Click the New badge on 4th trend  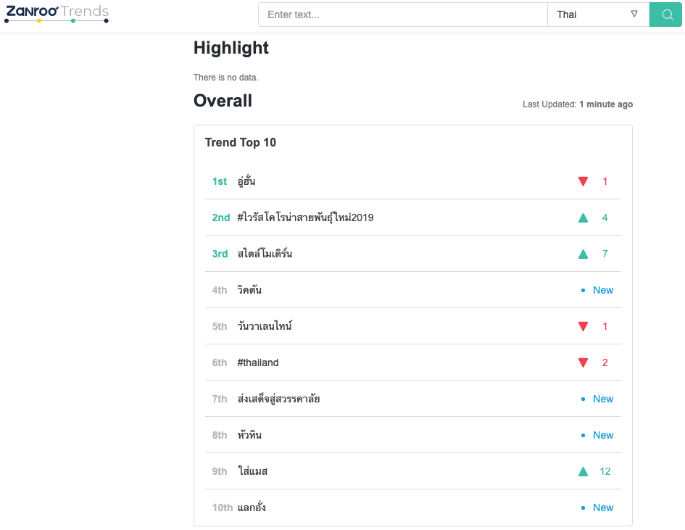click(602, 290)
